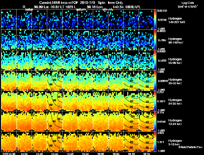Select the 16:15 panel of Hydrogen 5-13 keV
Image resolution: width=204 pixels, height=155 pixels.
pyautogui.click(x=146, y=142)
